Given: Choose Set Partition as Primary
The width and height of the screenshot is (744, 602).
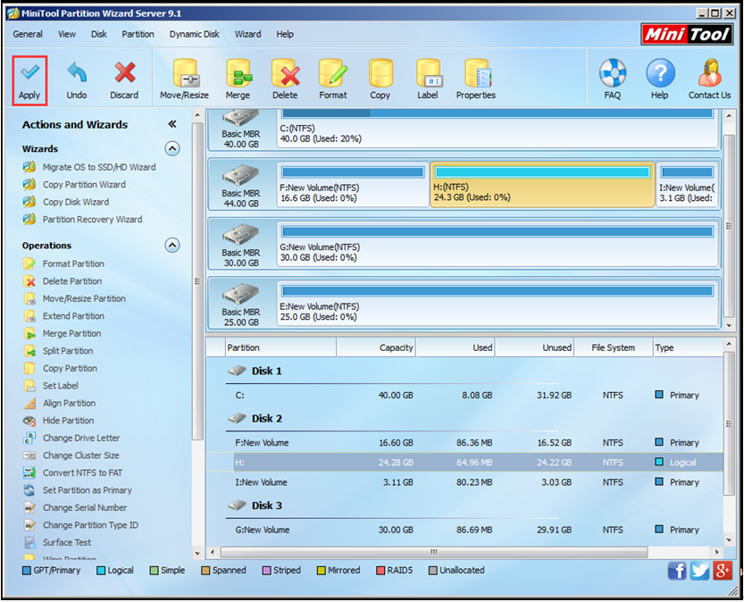Looking at the screenshot, I should click(78, 490).
